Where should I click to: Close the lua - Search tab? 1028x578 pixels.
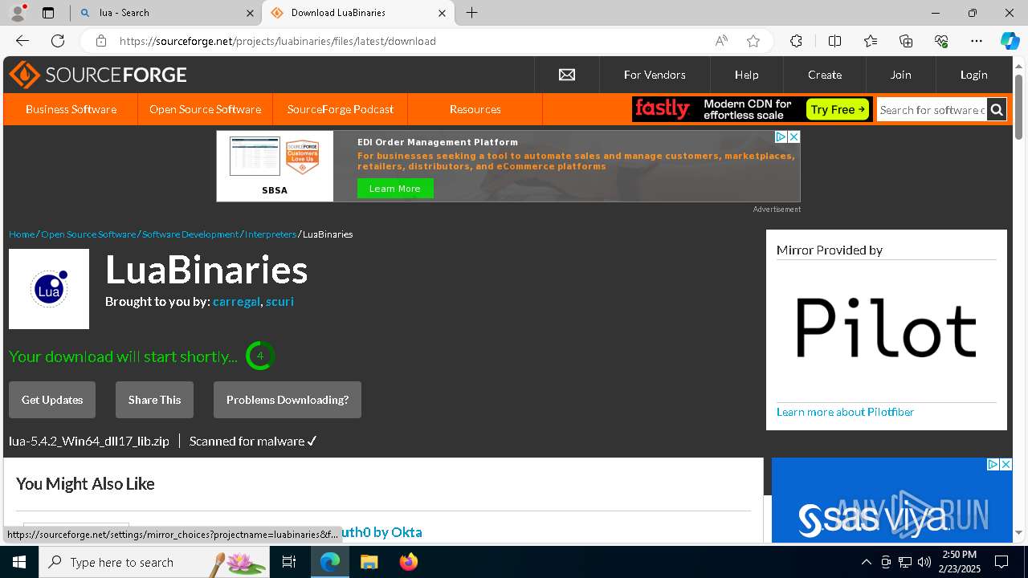(x=250, y=13)
